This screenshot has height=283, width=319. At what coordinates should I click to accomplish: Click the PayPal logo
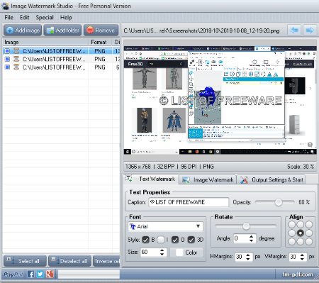click(13, 274)
